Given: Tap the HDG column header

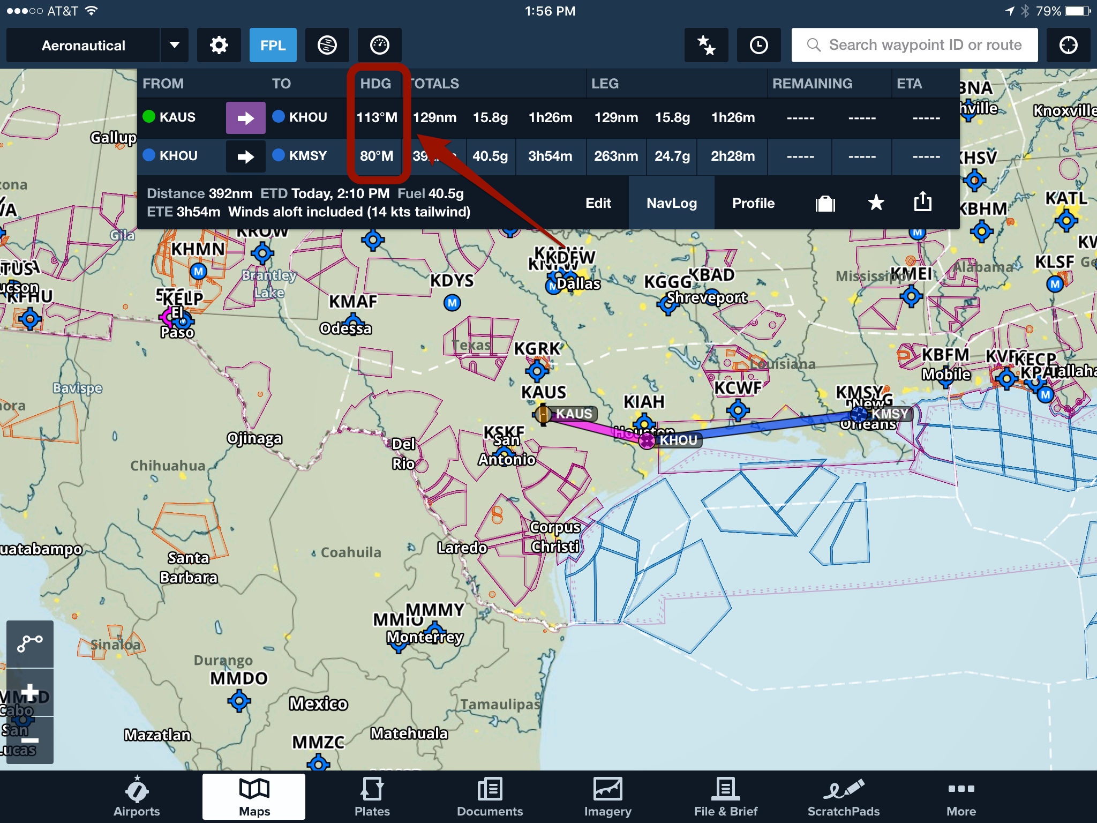Looking at the screenshot, I should [x=375, y=84].
